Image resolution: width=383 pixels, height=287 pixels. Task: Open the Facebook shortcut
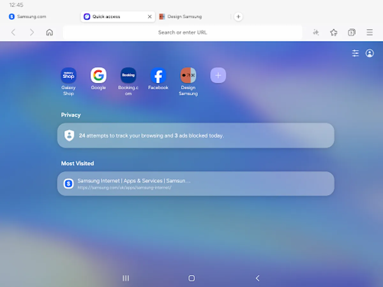pos(158,75)
